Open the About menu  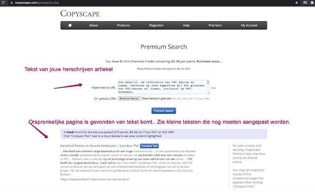click(94, 25)
